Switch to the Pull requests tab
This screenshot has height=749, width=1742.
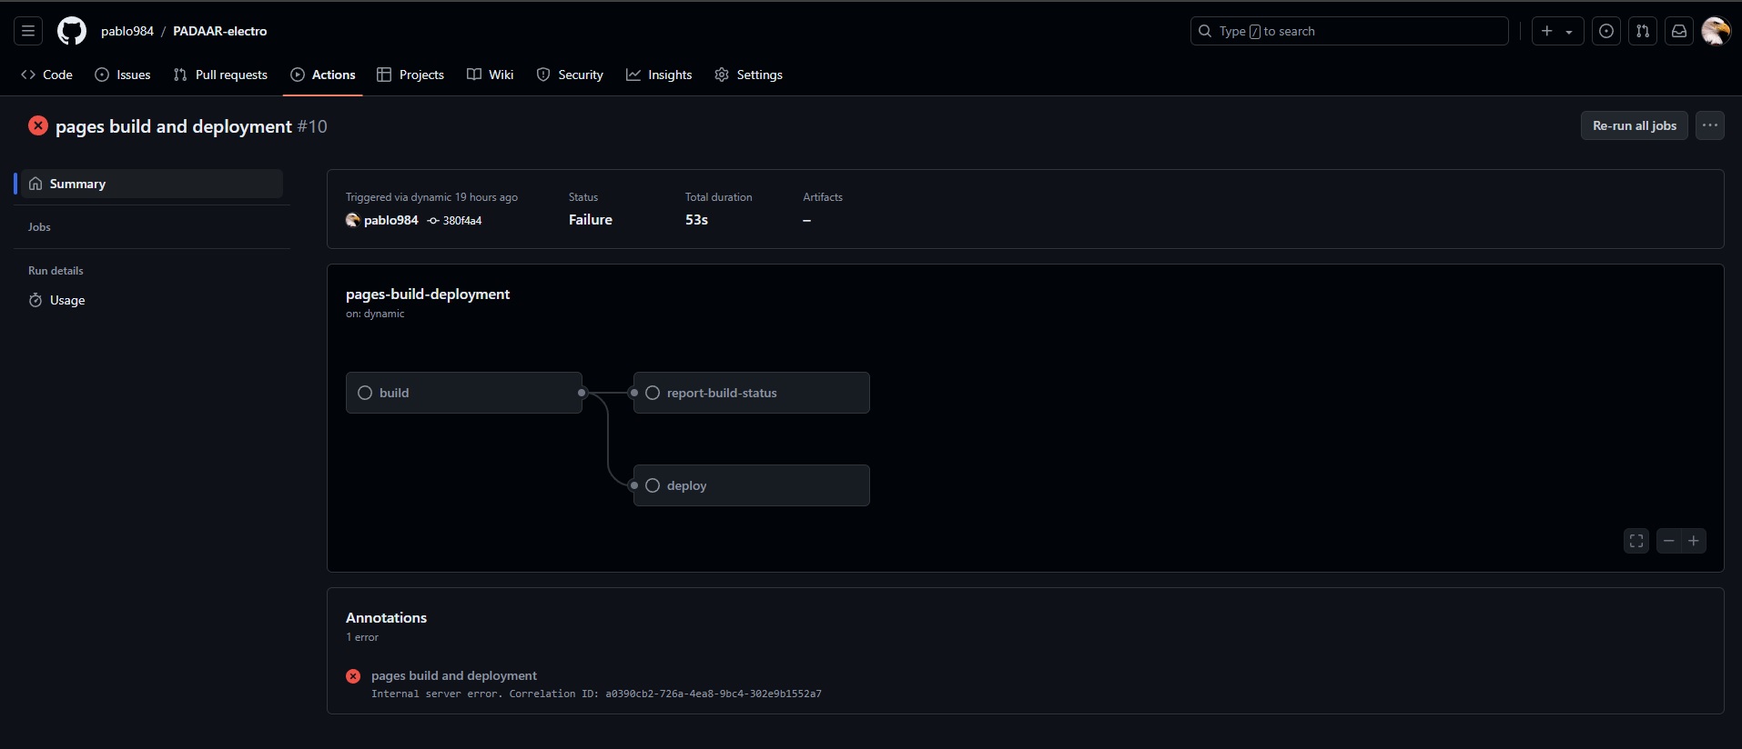click(x=220, y=75)
